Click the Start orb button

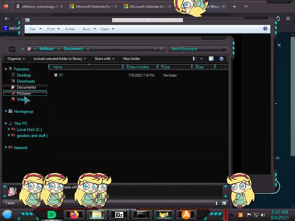point(7,215)
